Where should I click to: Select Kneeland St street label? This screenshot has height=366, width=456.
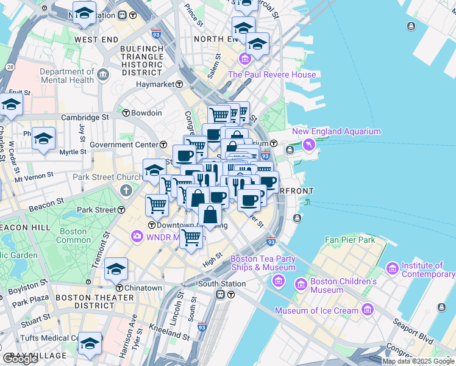coord(169,332)
